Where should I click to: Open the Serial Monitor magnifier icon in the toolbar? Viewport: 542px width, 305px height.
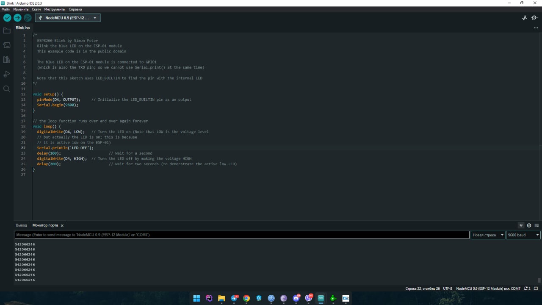click(534, 18)
